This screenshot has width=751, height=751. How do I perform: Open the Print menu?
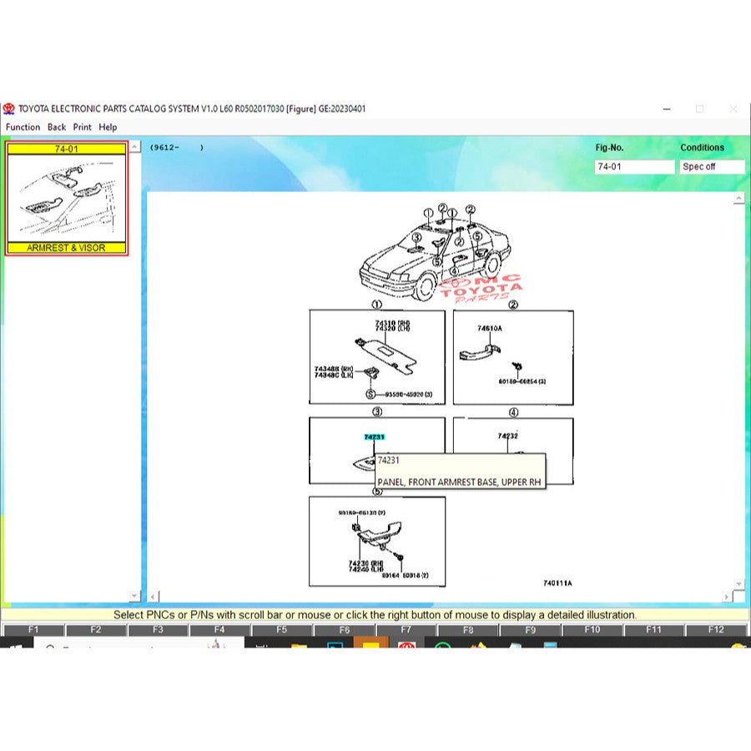pyautogui.click(x=82, y=127)
